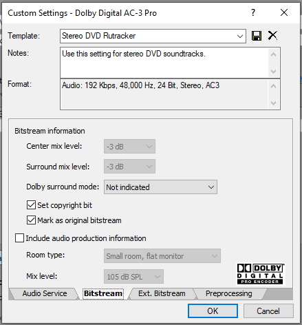Switch to Ext. Bitstream tab
Screen dimensions: 302x325
162,293
